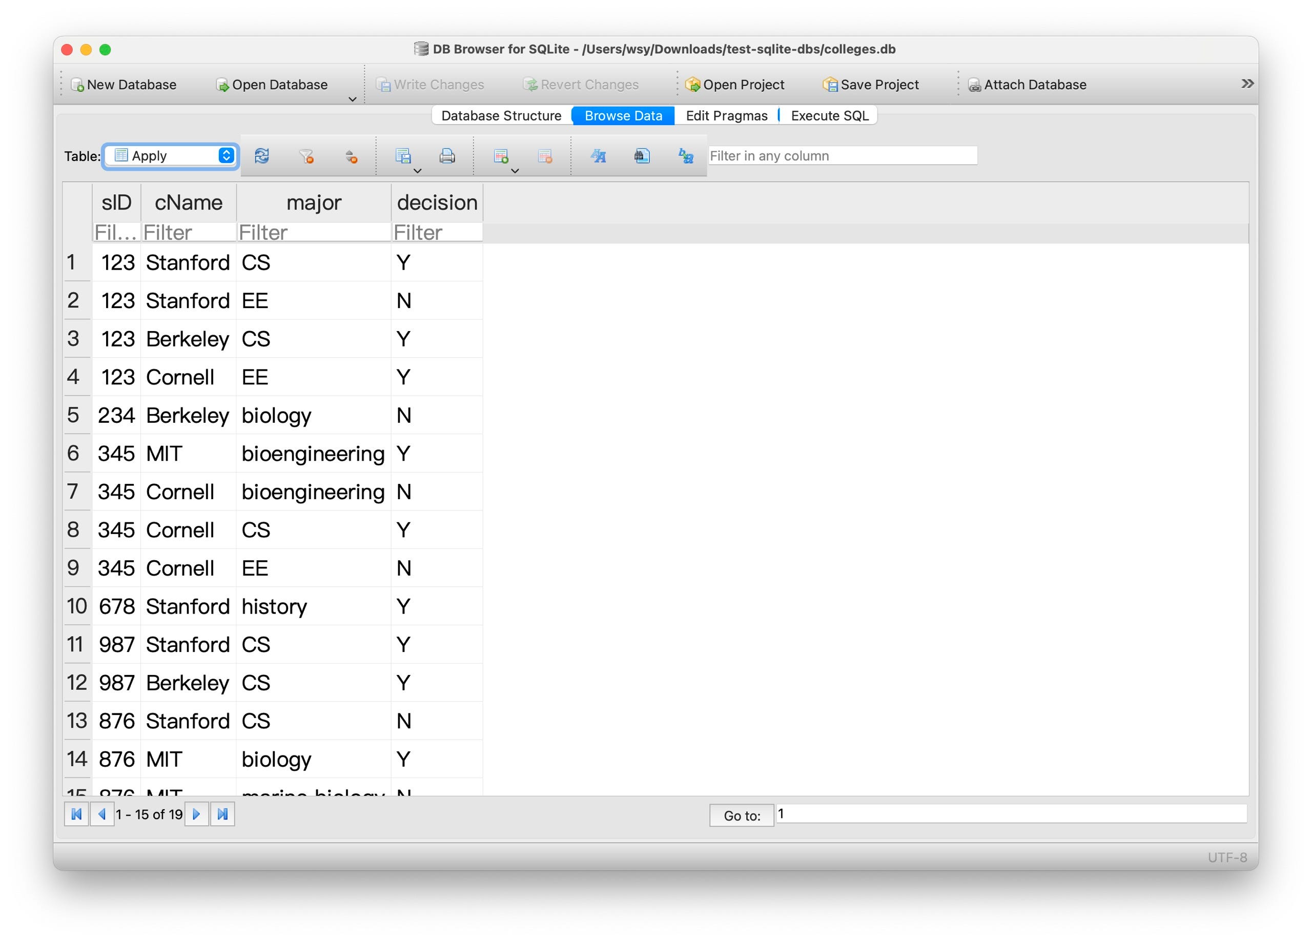
Task: Select the 'Stanford' cell in row 1
Action: 189,262
